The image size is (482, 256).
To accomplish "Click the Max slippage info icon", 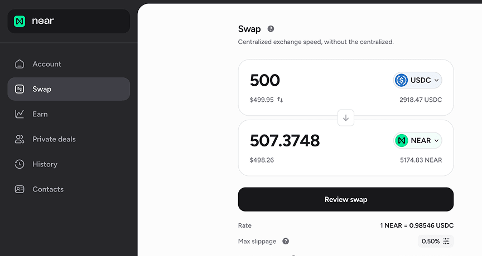I will pyautogui.click(x=286, y=241).
